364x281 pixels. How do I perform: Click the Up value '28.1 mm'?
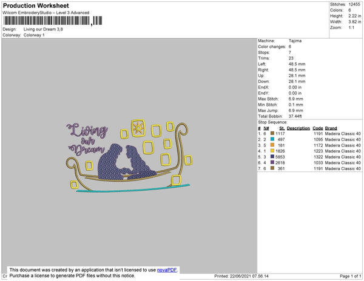pyautogui.click(x=297, y=76)
